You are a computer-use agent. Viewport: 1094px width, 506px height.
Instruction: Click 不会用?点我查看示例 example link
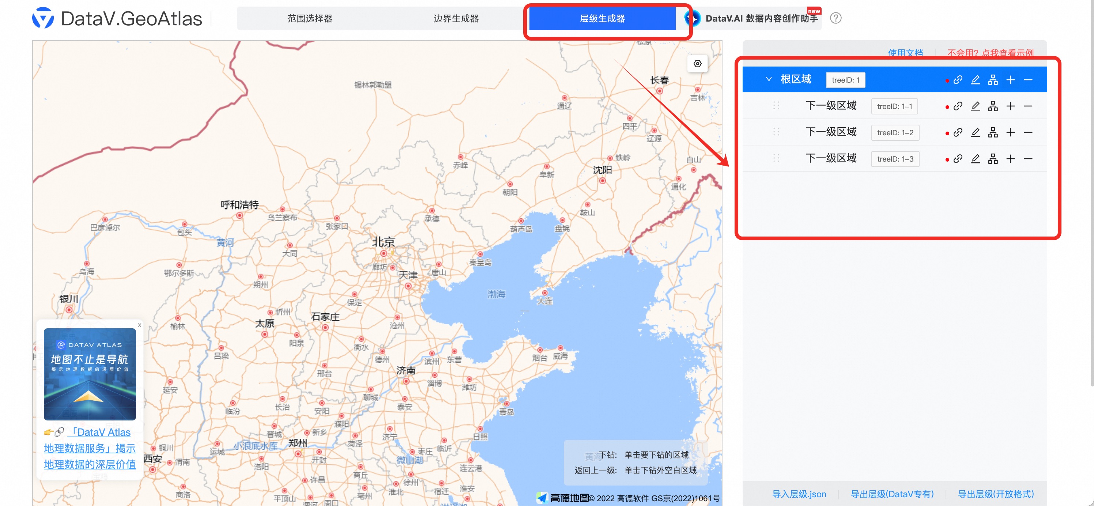click(990, 53)
